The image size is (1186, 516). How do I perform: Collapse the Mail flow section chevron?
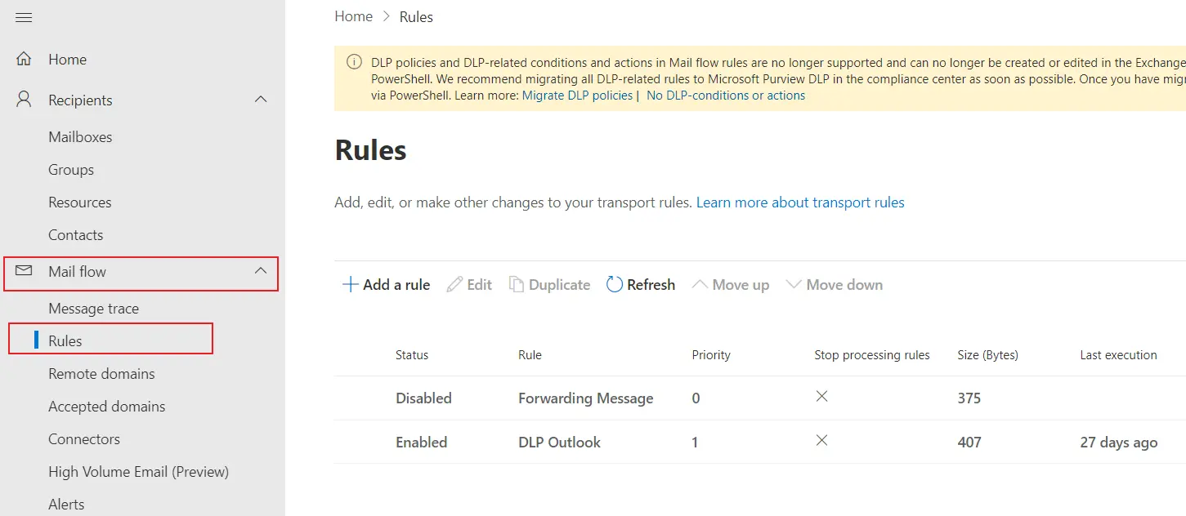tap(260, 271)
